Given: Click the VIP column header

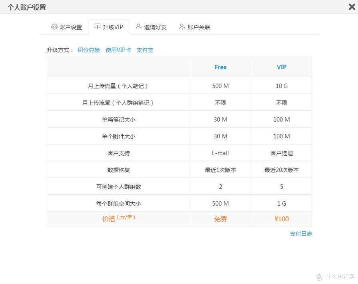Looking at the screenshot, I should click(281, 67).
